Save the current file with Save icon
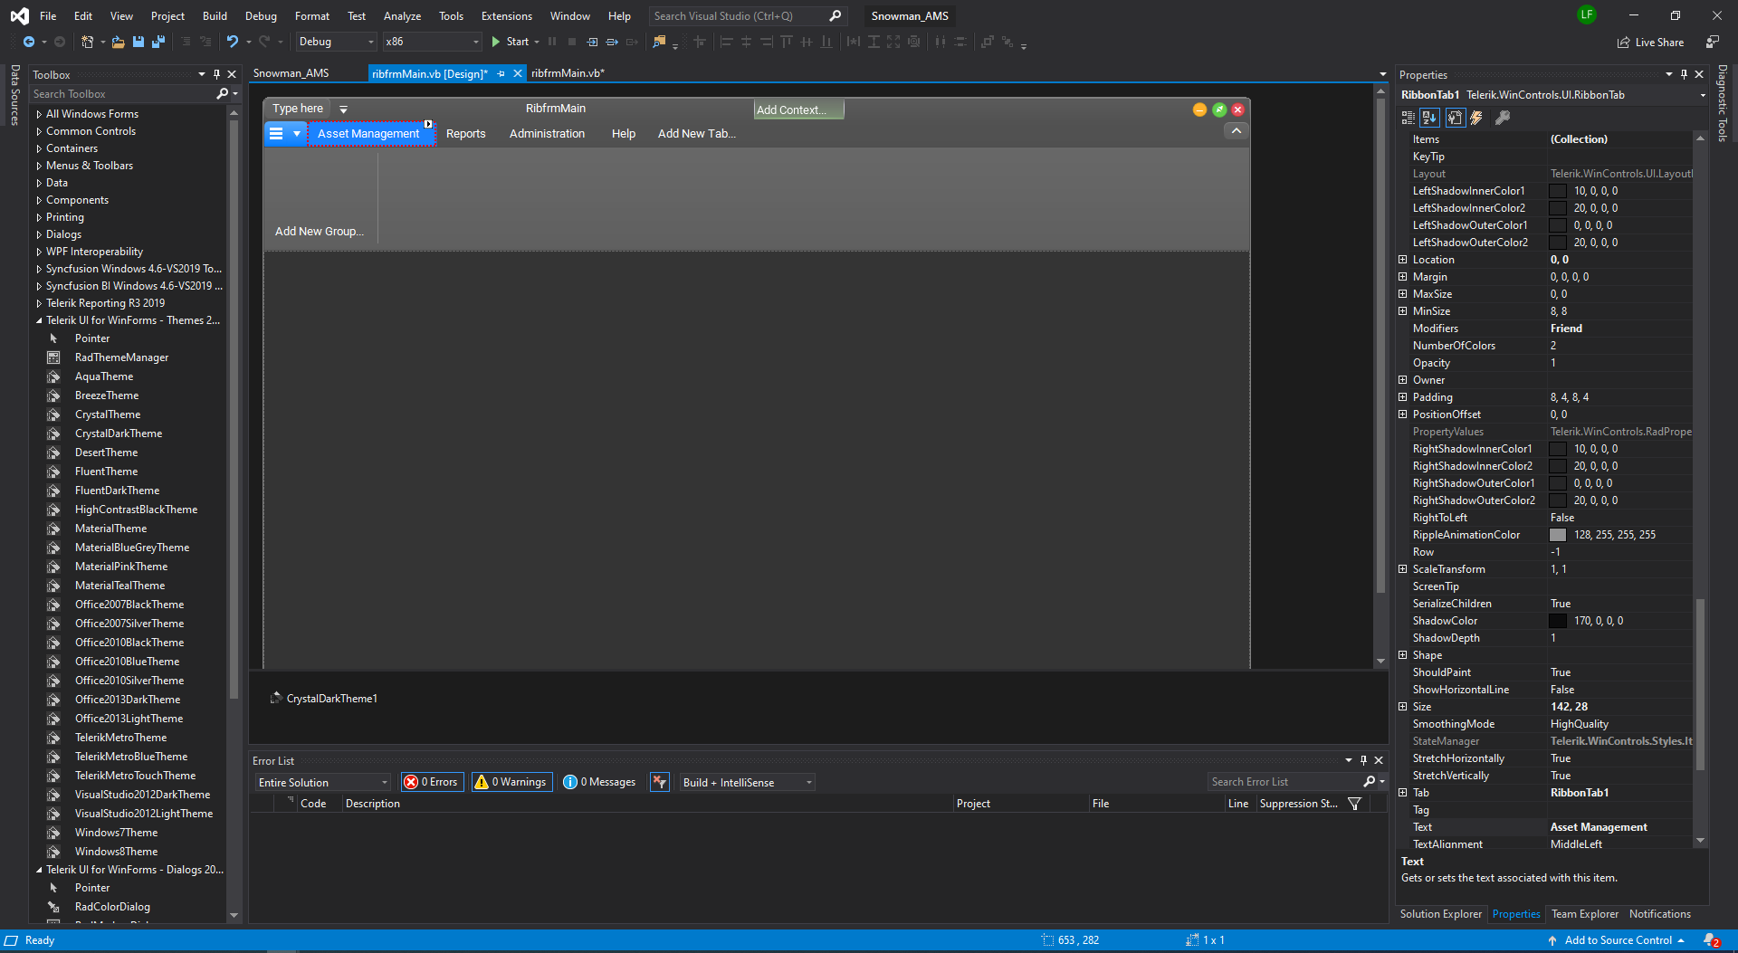The image size is (1738, 953). 138,42
